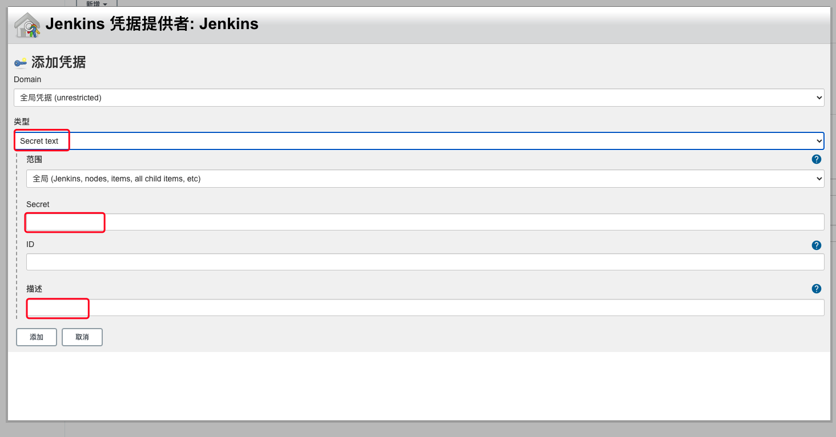
Task: Cancel with the 取消 button
Action: click(82, 337)
